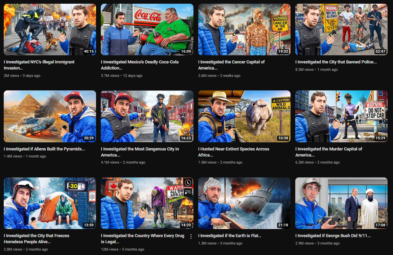Click the Watch later clock icon on drug video thumbnail
This screenshot has height=255, width=393.
(x=188, y=183)
